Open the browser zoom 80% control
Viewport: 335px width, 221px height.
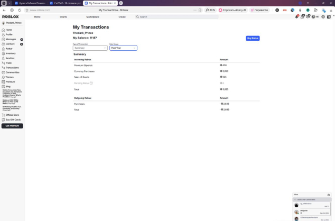[x=210, y=10]
